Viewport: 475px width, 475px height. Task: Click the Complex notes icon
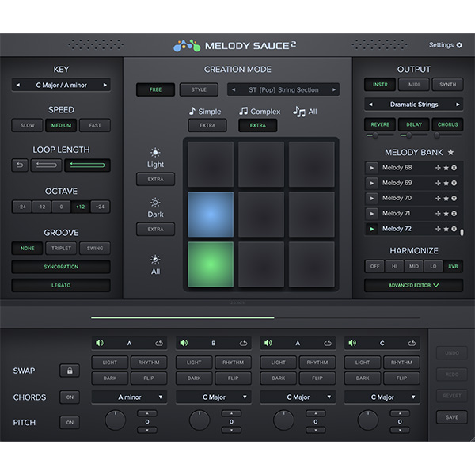(x=243, y=111)
